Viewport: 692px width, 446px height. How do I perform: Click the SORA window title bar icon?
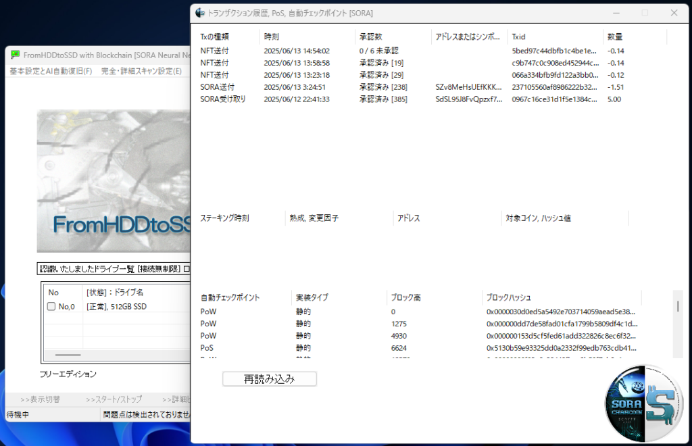(200, 13)
